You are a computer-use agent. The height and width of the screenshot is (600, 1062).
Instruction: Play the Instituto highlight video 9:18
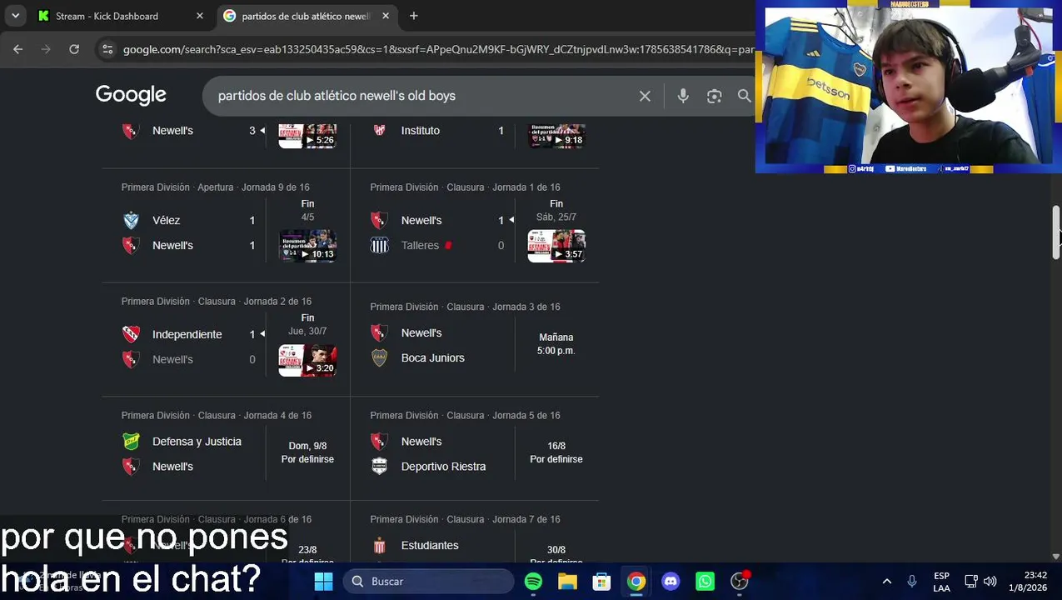click(556, 135)
